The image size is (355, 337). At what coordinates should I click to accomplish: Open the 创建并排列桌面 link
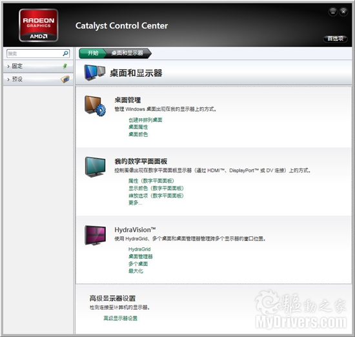(x=145, y=120)
